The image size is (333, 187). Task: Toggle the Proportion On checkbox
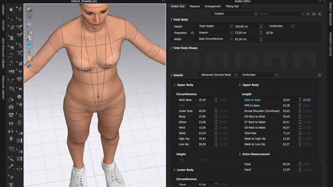click(x=267, y=33)
